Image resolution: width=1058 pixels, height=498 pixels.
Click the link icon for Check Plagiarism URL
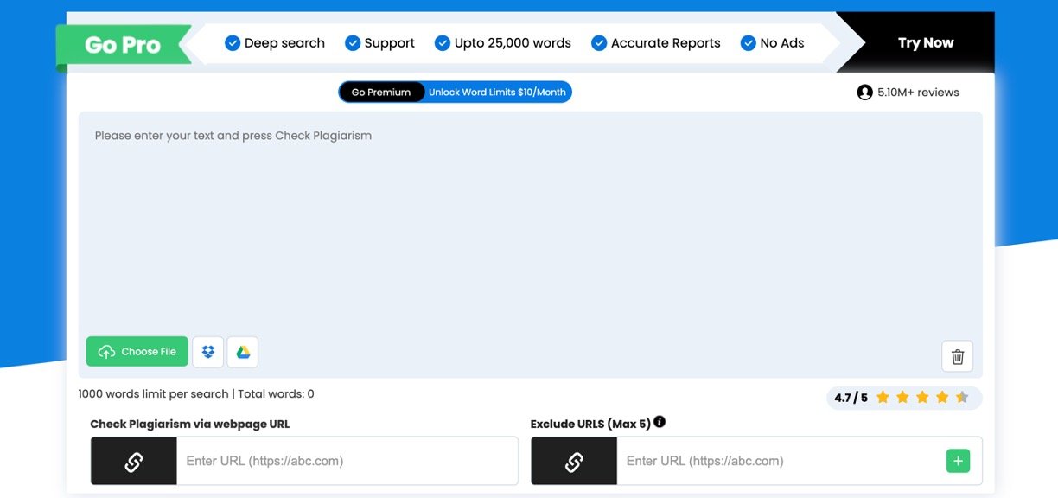pos(134,461)
